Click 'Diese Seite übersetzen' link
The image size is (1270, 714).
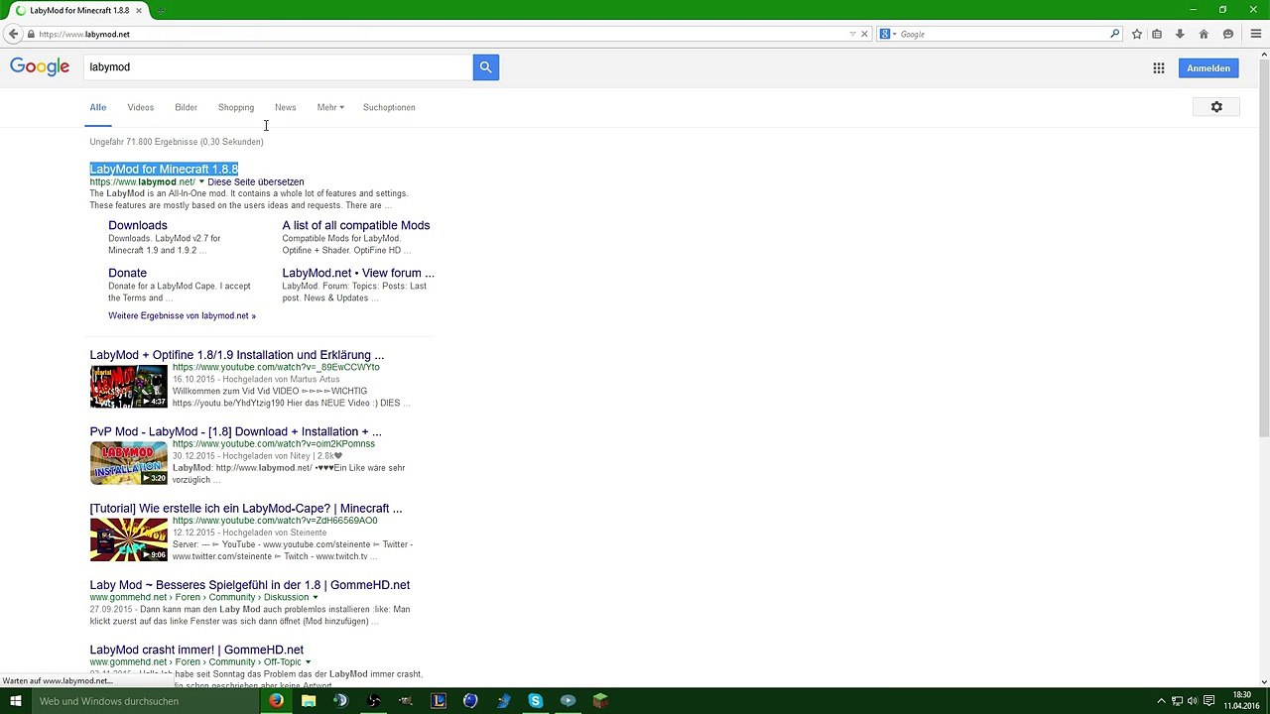[256, 182]
